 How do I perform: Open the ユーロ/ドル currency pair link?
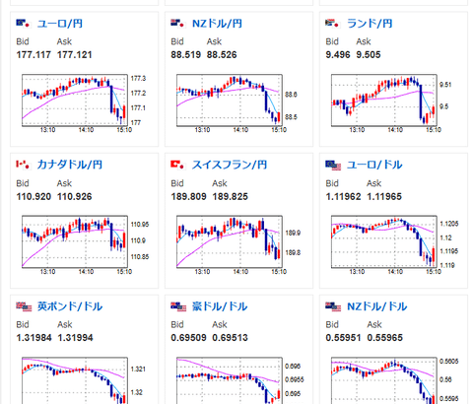[x=374, y=165]
